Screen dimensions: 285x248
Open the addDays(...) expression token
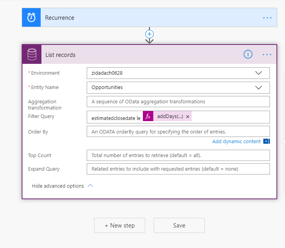pos(170,116)
